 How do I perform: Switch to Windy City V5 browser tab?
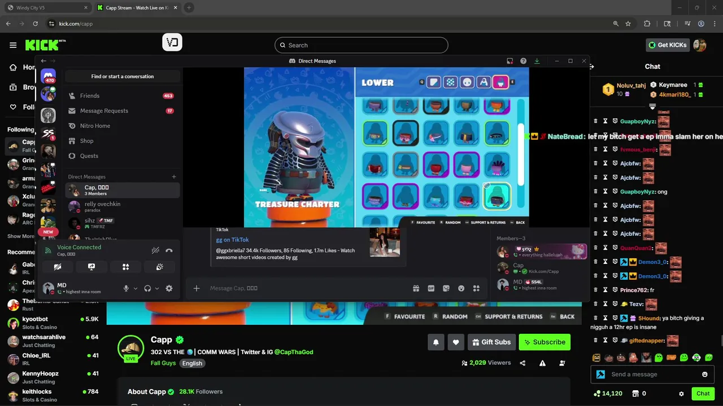(x=47, y=8)
